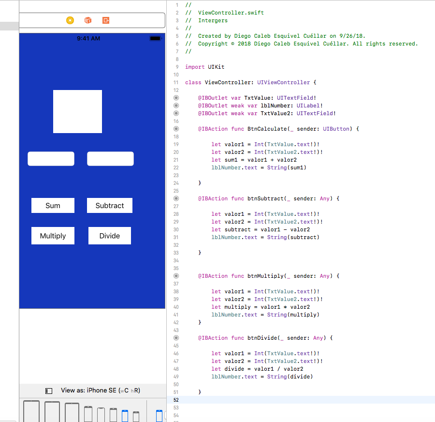Viewport: 435px width, 422px height.
Task: Click 'let divide = valor1 / valor2' line
Action: tap(257, 369)
